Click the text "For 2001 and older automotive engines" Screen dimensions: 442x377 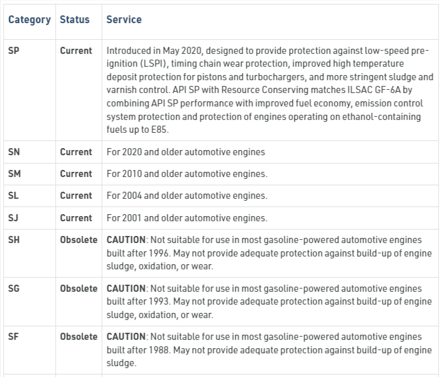pyautogui.click(x=187, y=218)
